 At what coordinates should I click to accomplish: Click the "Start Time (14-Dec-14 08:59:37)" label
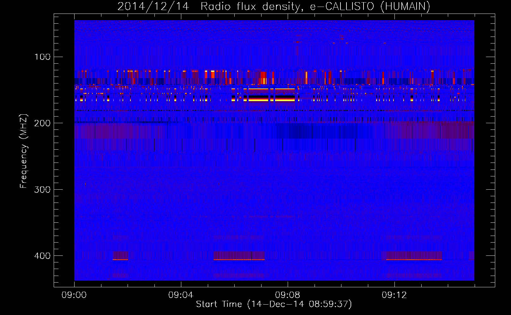[274, 304]
